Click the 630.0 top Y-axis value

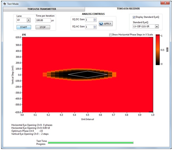coord(18,37)
